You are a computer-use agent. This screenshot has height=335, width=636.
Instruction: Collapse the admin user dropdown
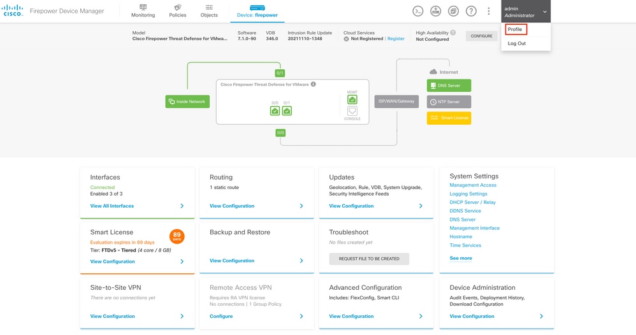click(544, 12)
